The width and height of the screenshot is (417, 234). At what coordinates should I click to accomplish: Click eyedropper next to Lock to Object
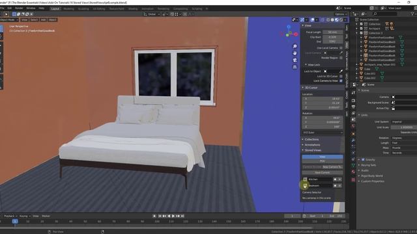(341, 71)
